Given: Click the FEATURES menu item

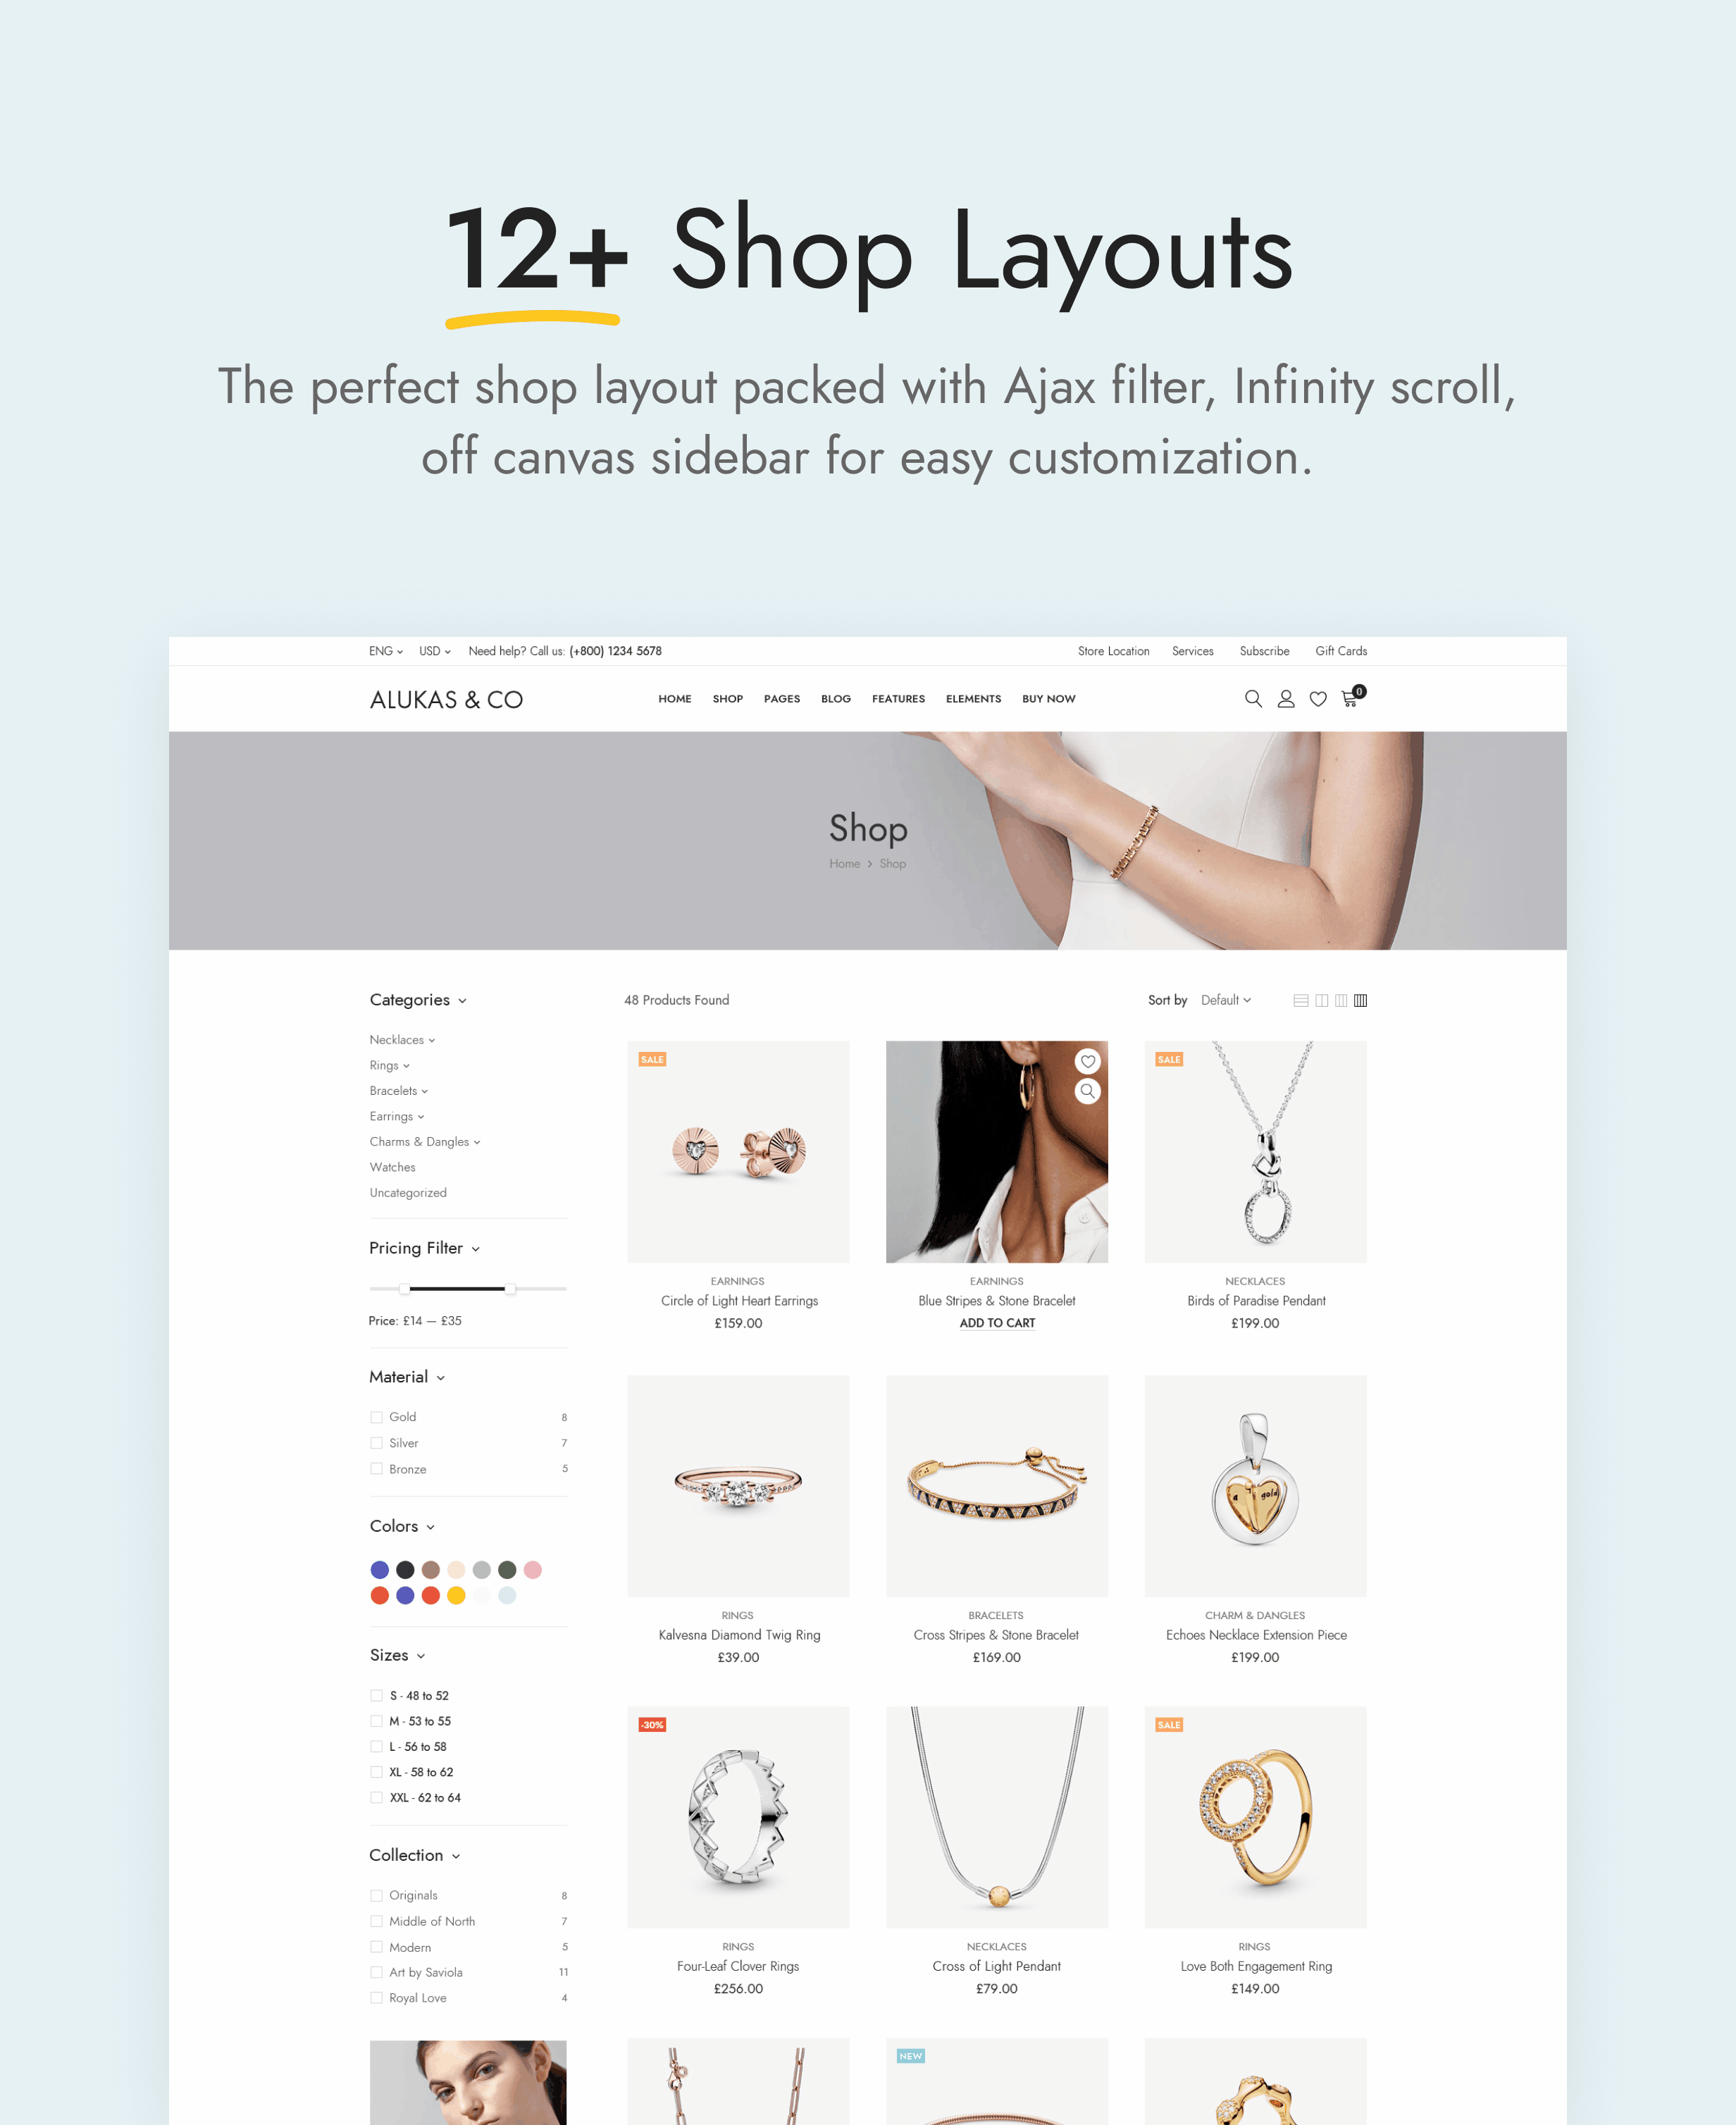Looking at the screenshot, I should click(900, 697).
